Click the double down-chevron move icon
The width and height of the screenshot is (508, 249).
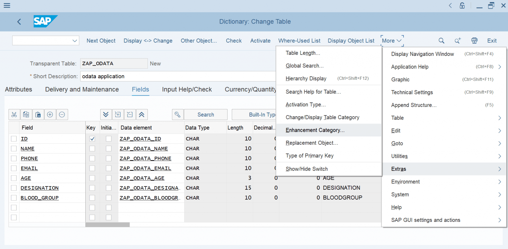[x=106, y=114]
